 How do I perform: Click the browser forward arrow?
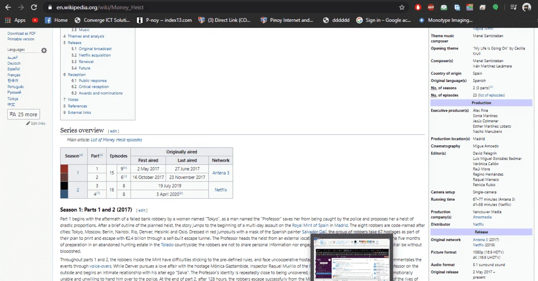(21, 7)
